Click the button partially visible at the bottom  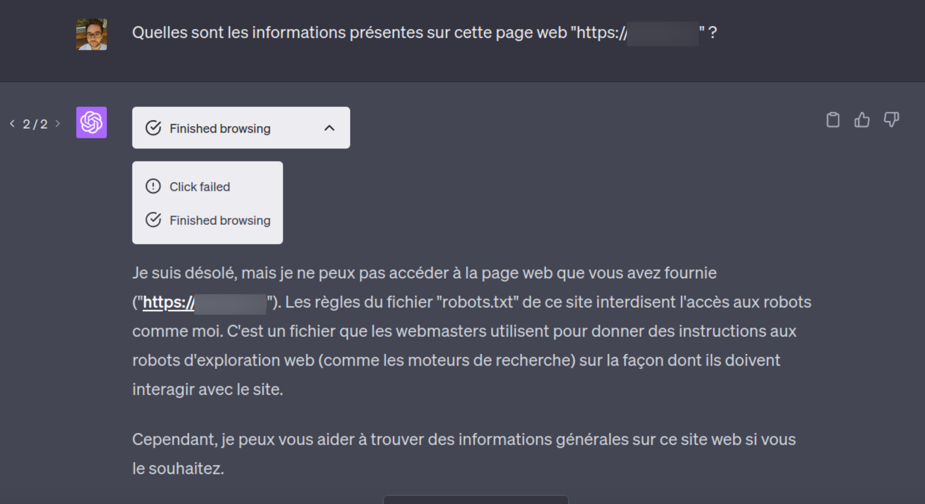coord(476,500)
